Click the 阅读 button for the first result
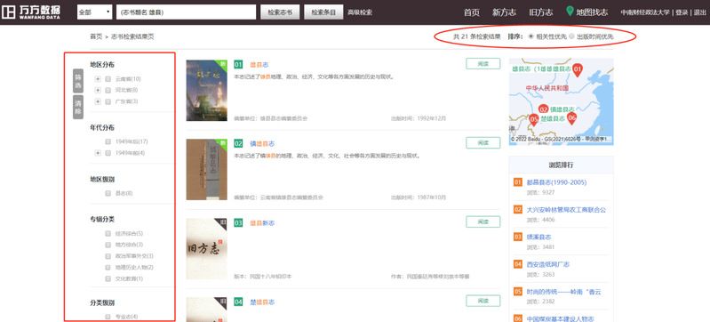The width and height of the screenshot is (710, 322). [483, 64]
